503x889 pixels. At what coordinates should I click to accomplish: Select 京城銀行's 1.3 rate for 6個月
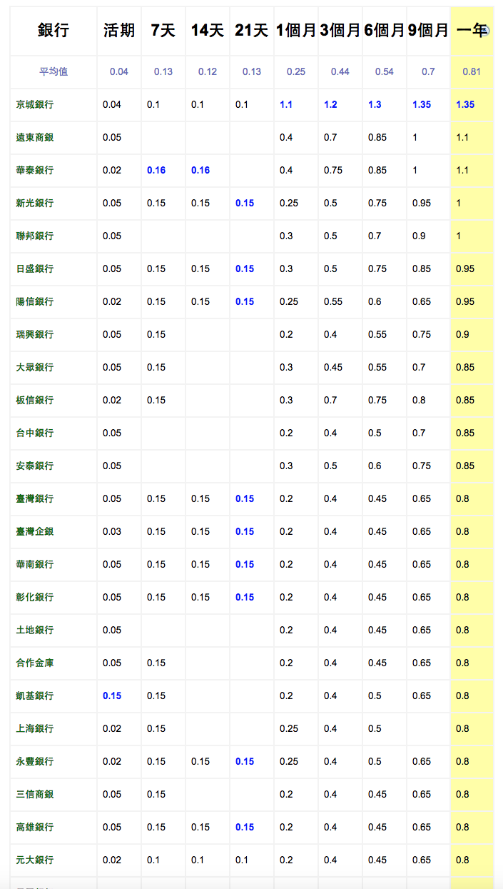tap(375, 104)
